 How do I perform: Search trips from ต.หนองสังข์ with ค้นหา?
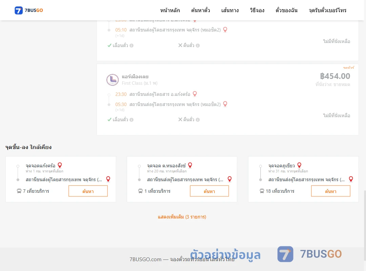point(209,191)
